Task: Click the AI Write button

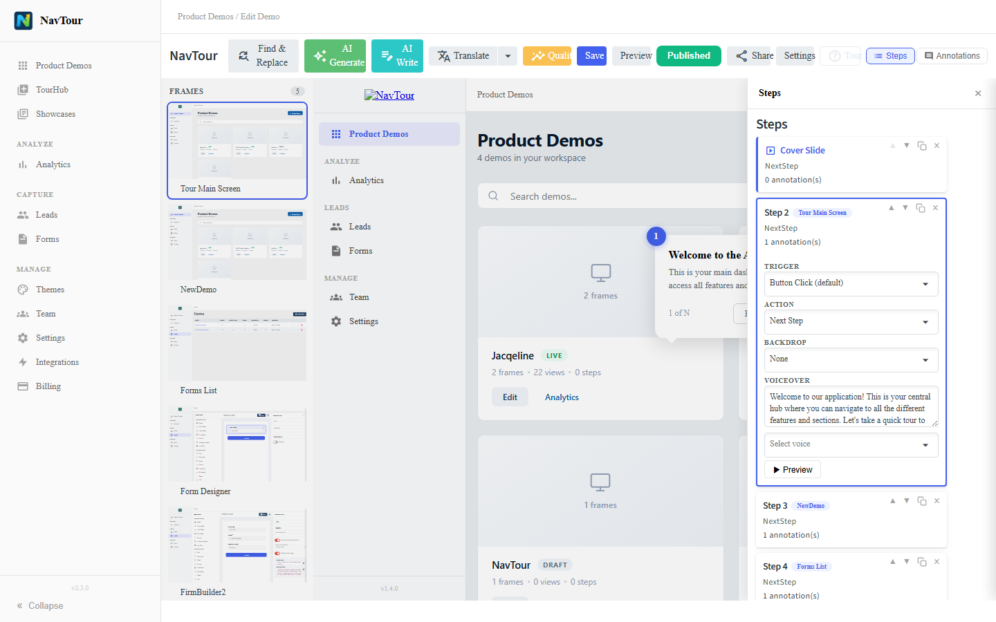Action: pyautogui.click(x=398, y=56)
